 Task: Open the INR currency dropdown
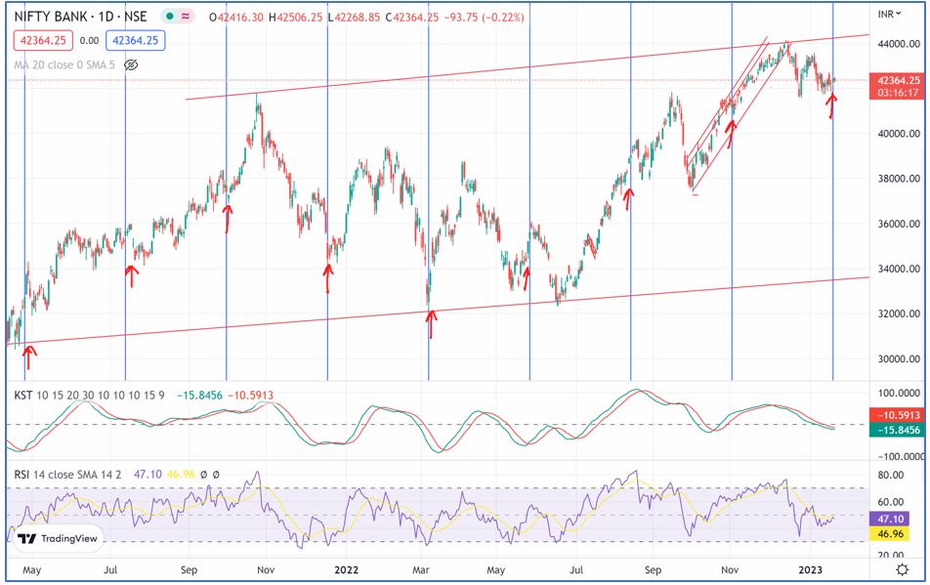coord(890,14)
